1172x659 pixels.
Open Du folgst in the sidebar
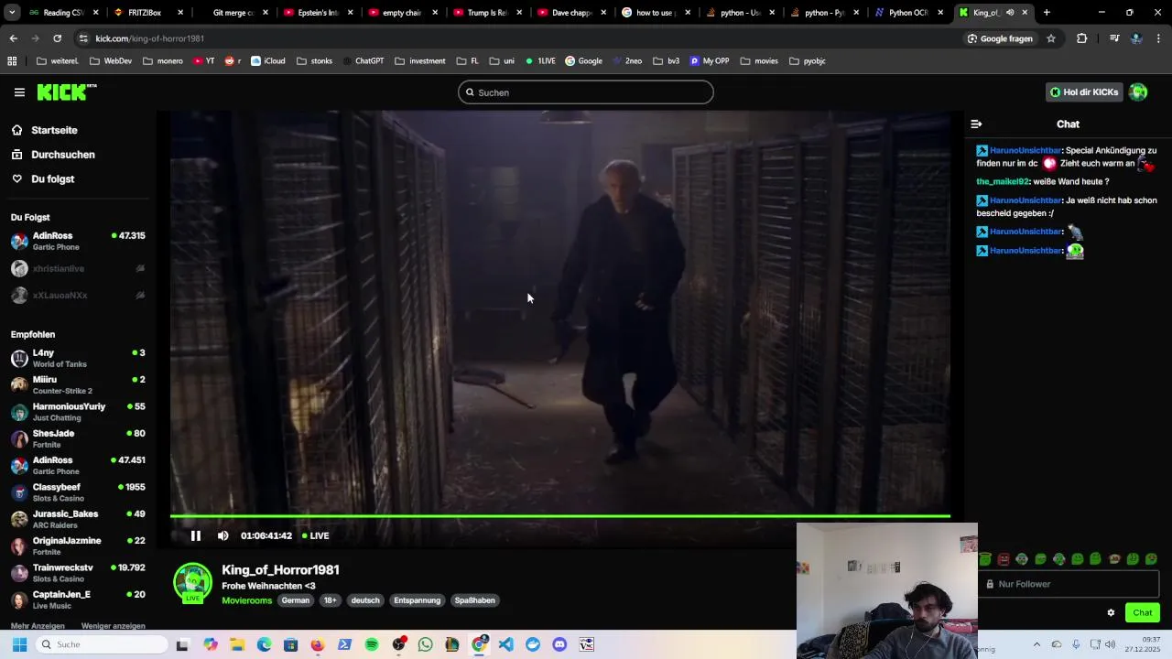(x=52, y=179)
